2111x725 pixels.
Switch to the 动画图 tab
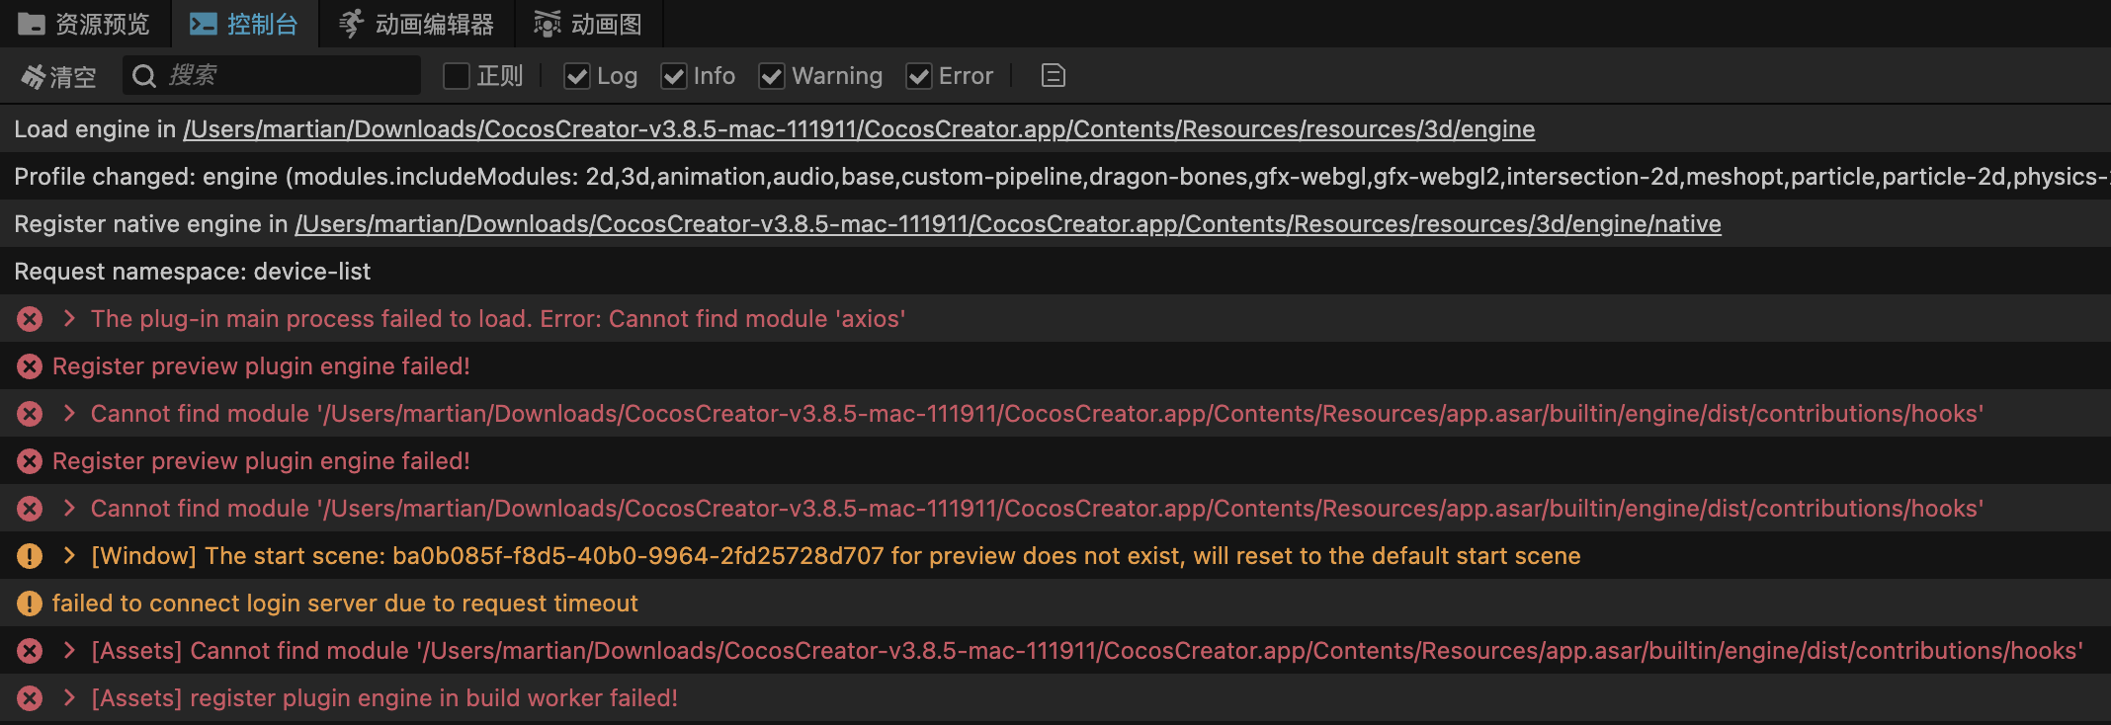(589, 24)
